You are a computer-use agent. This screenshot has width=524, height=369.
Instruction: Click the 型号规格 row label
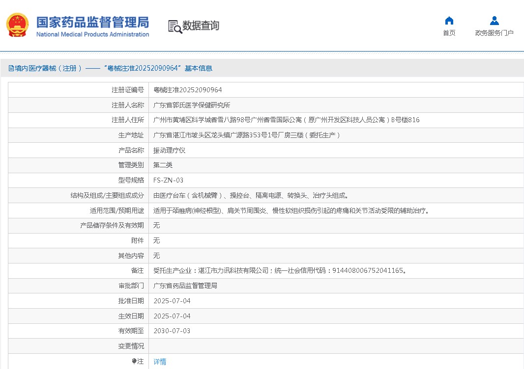(x=131, y=180)
